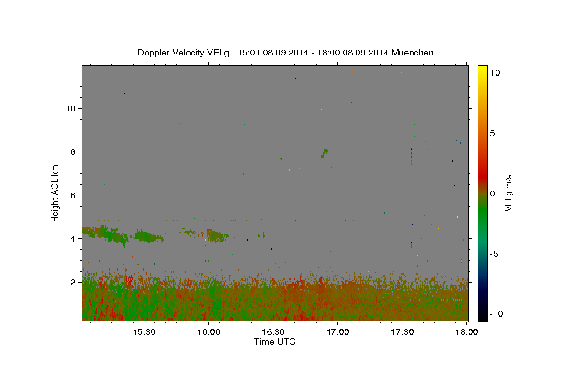Viewport: 579px width, 386px height.
Task: Click the colorbar value -10 label
Action: pos(496,314)
